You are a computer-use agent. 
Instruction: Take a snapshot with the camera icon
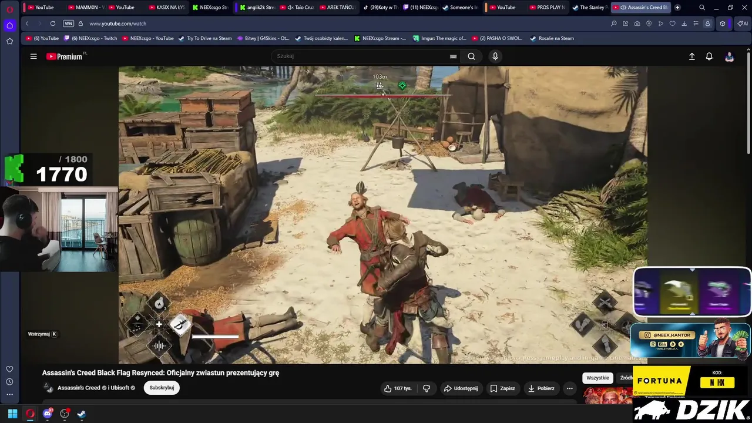point(637,23)
